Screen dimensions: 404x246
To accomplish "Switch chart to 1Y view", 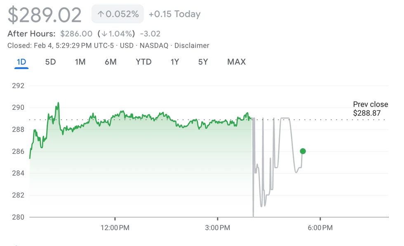I will point(175,62).
